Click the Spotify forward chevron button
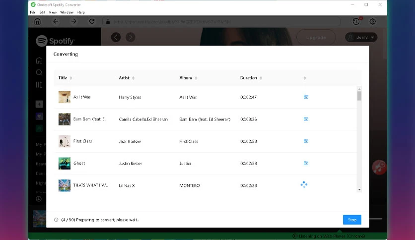This screenshot has height=240, width=415. click(x=131, y=37)
